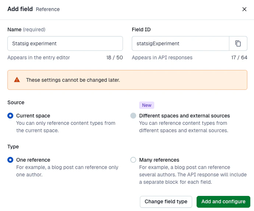
Task: Click the Reference subtitle in the header
Action: [47, 9]
